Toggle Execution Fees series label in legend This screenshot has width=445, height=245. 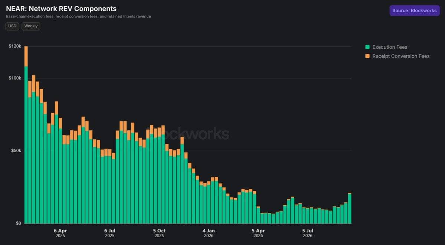coord(390,47)
